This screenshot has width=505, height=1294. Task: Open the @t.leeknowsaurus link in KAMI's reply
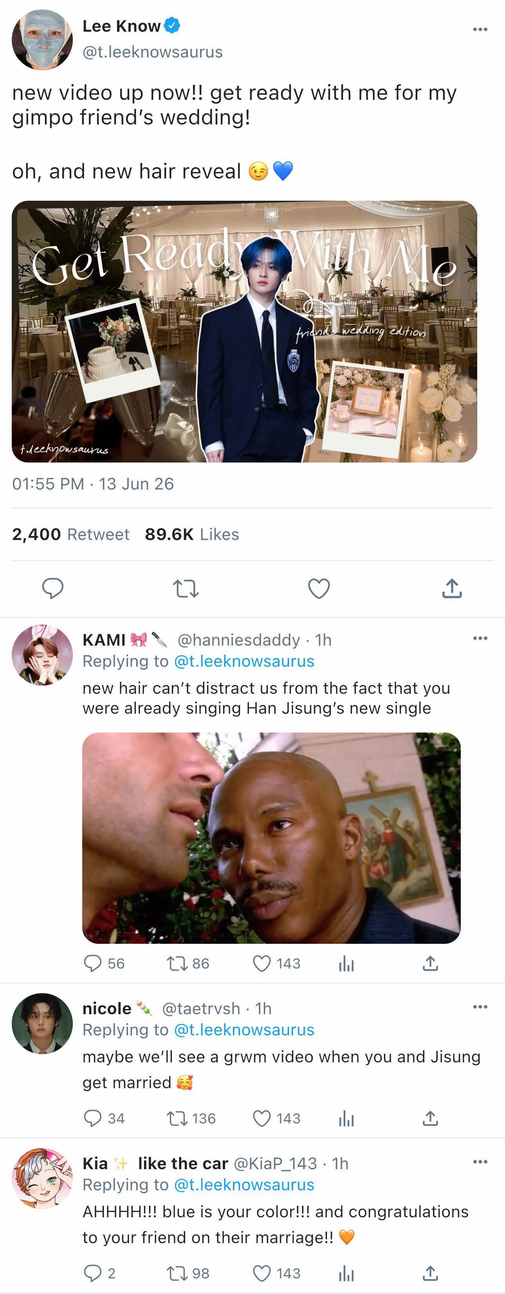click(x=244, y=661)
